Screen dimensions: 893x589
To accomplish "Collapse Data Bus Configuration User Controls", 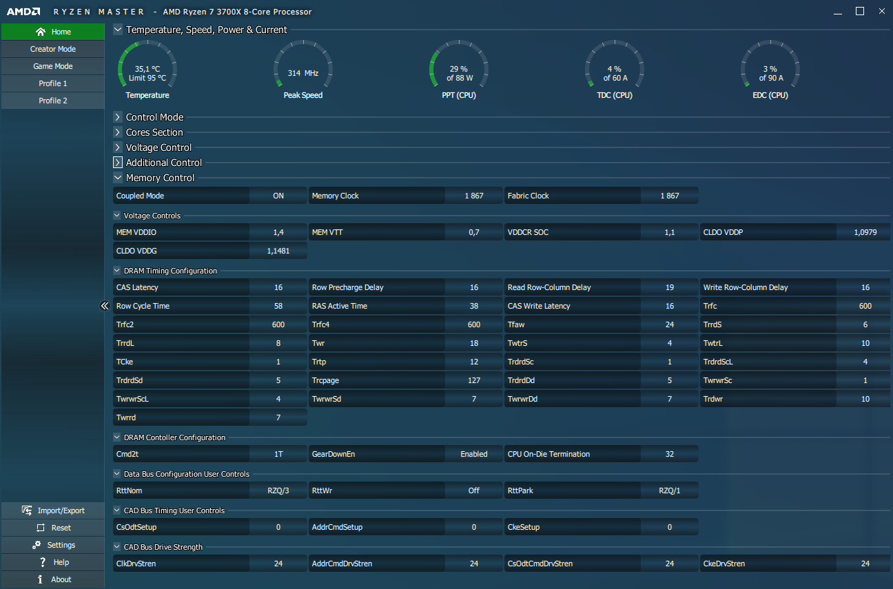I will [x=117, y=474].
